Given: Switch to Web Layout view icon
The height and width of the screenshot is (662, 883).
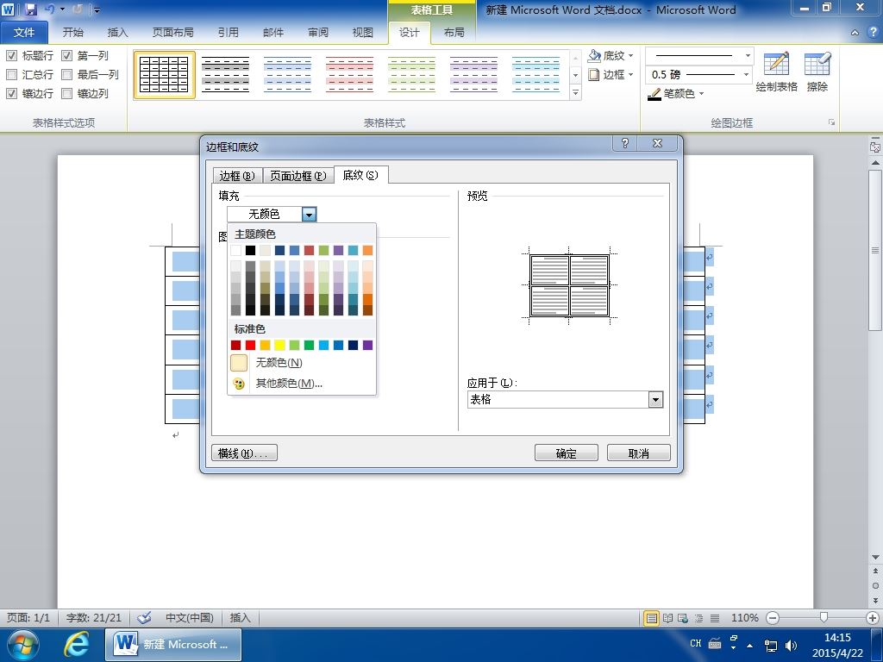Looking at the screenshot, I should pos(683,618).
